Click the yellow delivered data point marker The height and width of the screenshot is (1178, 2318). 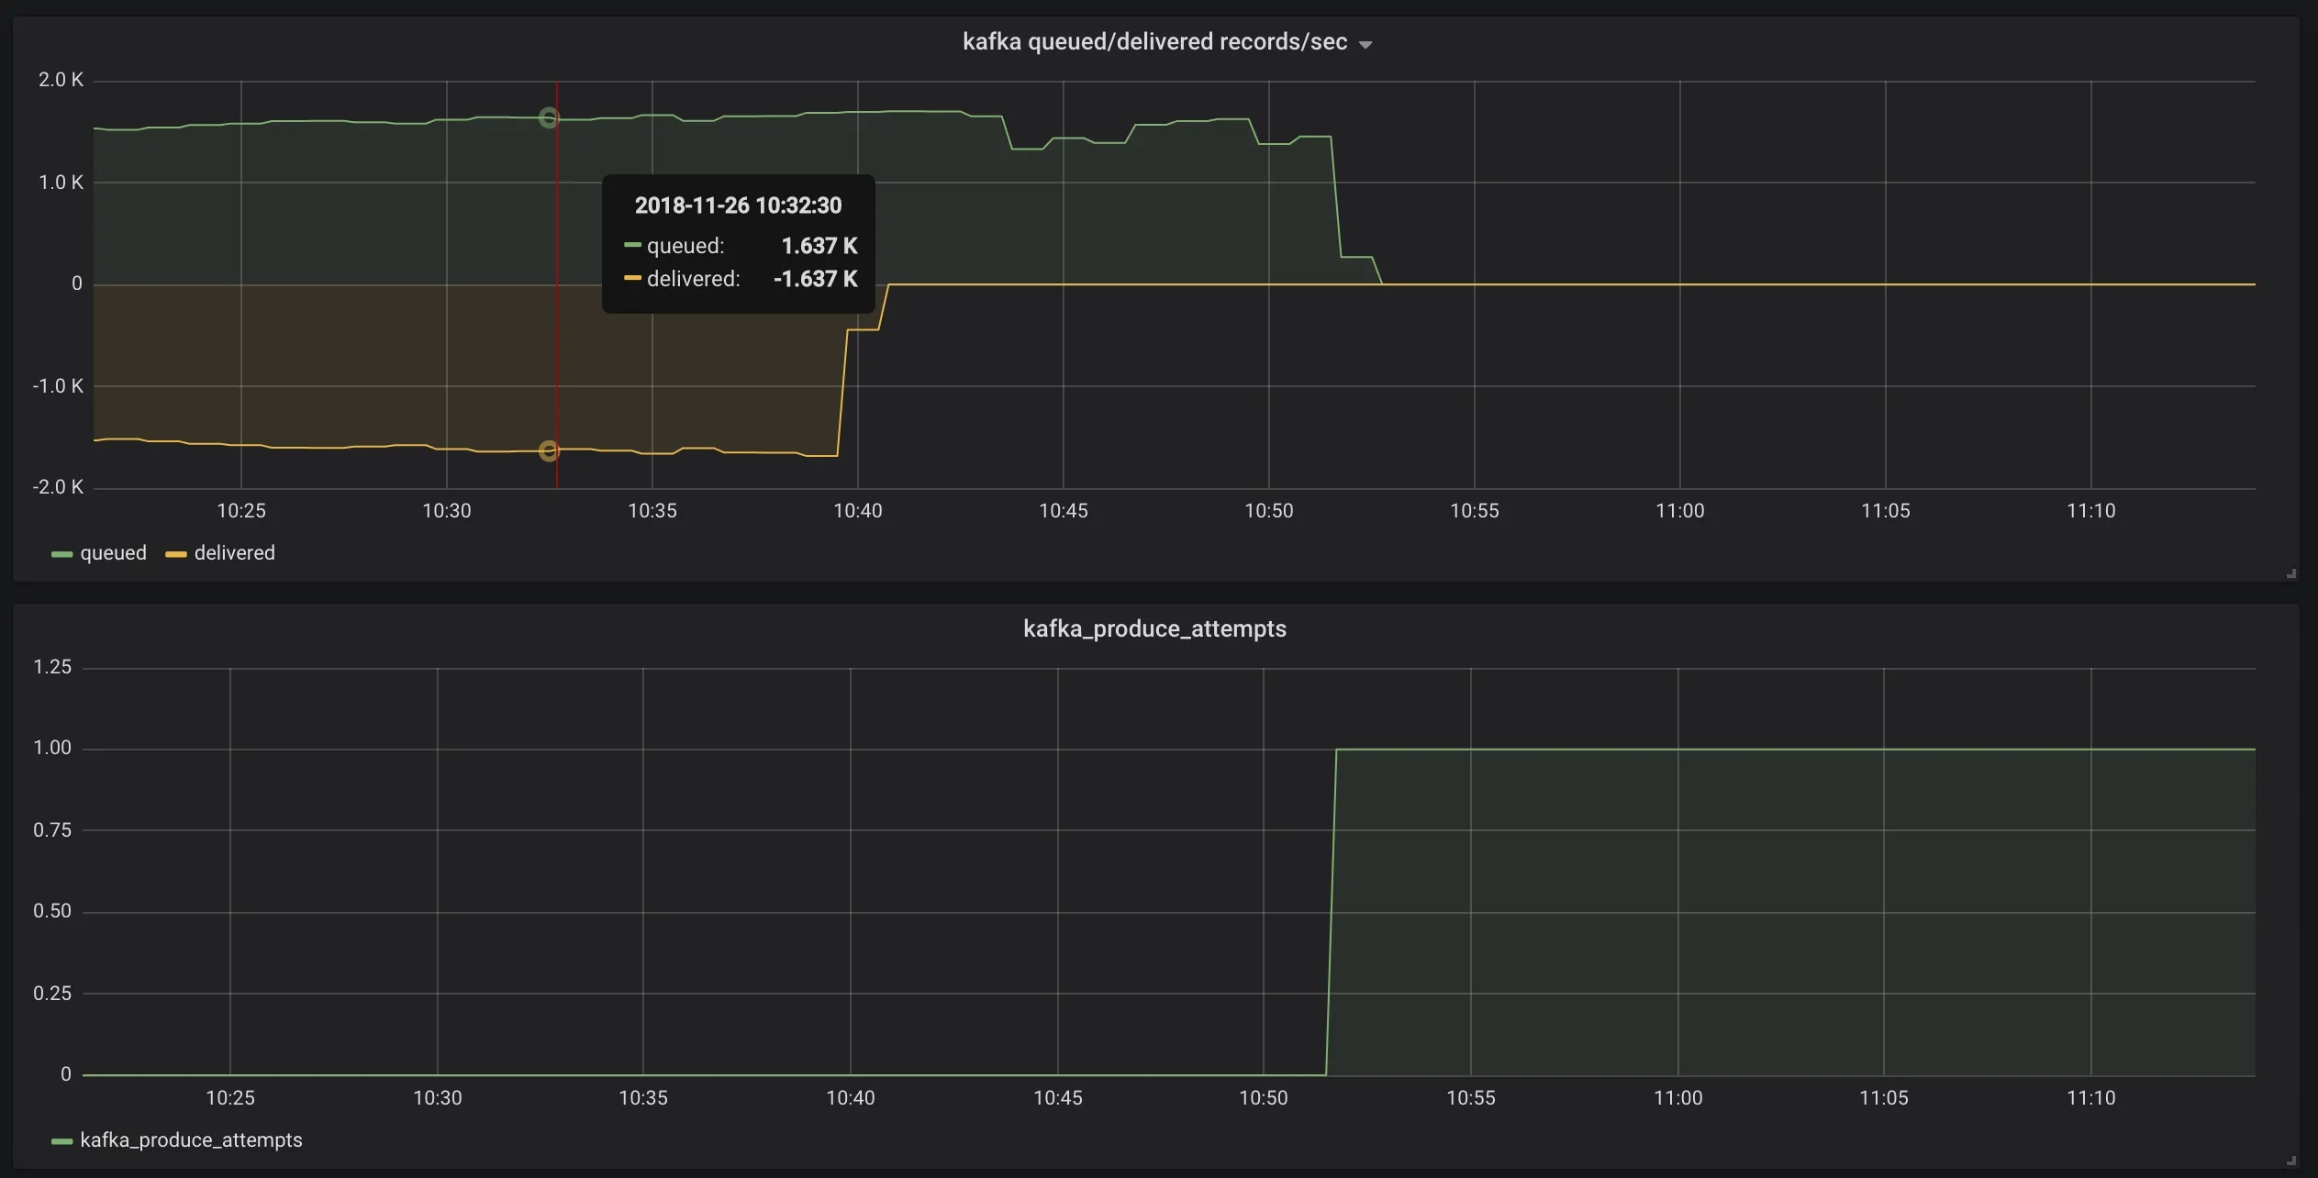pyautogui.click(x=549, y=450)
